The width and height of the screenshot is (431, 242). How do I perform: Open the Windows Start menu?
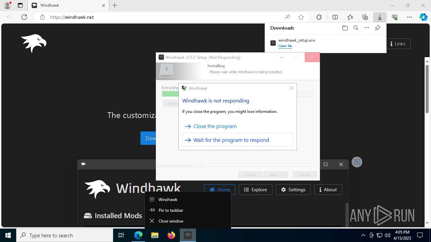[x=8, y=235]
